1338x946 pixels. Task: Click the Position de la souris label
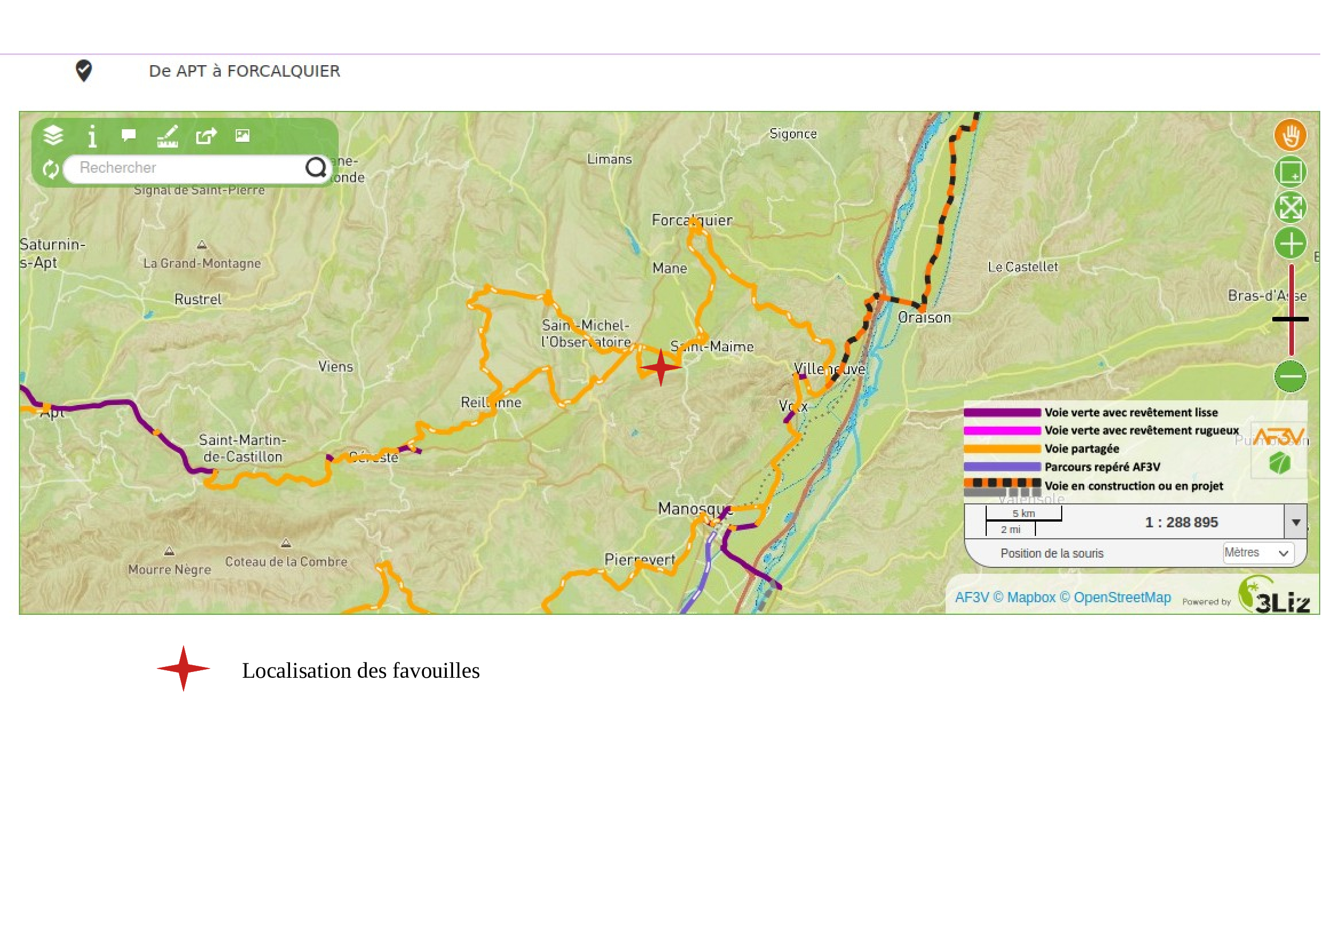tap(1052, 554)
